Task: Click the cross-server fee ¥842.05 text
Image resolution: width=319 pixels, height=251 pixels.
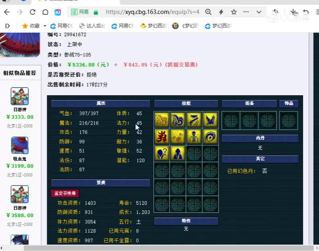Action: (160, 65)
